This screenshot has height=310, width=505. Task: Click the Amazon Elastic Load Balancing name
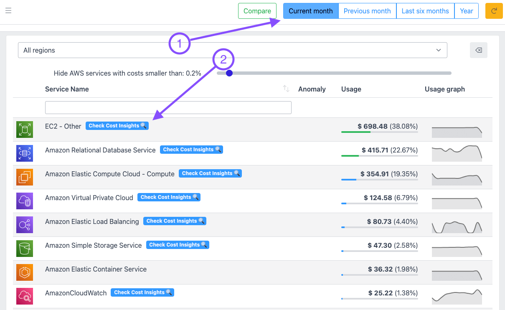coord(92,221)
